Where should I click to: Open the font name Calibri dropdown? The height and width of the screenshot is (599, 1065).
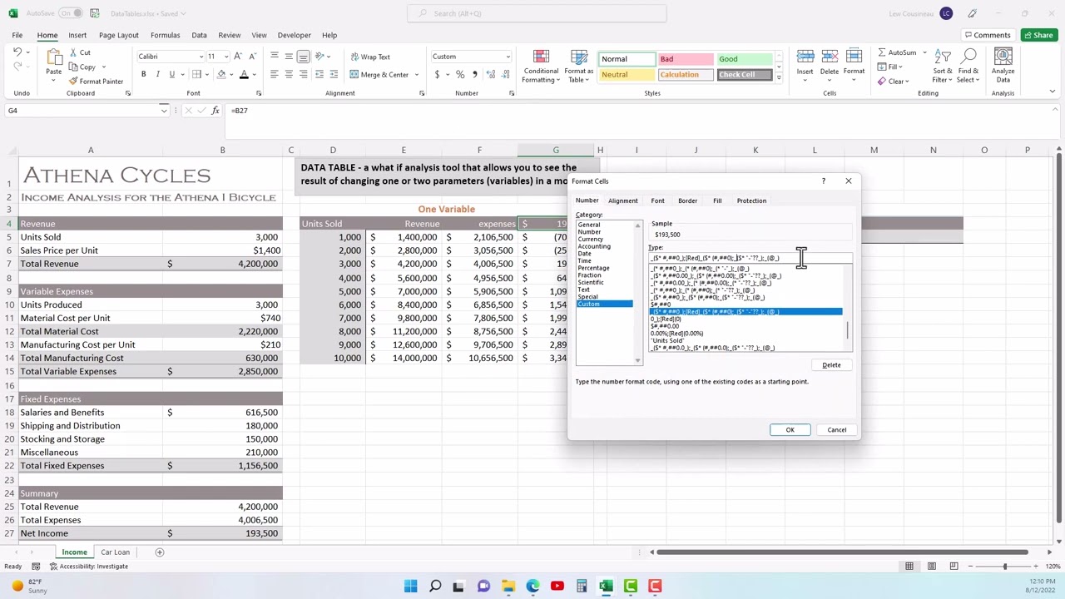tap(201, 57)
